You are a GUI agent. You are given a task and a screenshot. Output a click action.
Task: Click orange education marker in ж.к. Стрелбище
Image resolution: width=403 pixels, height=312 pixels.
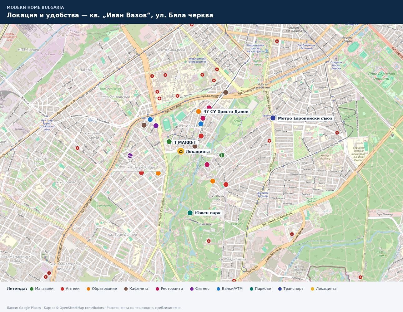click(158, 173)
